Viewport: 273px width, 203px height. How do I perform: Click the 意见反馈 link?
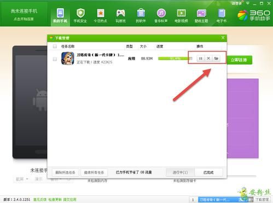[x=40, y=200]
